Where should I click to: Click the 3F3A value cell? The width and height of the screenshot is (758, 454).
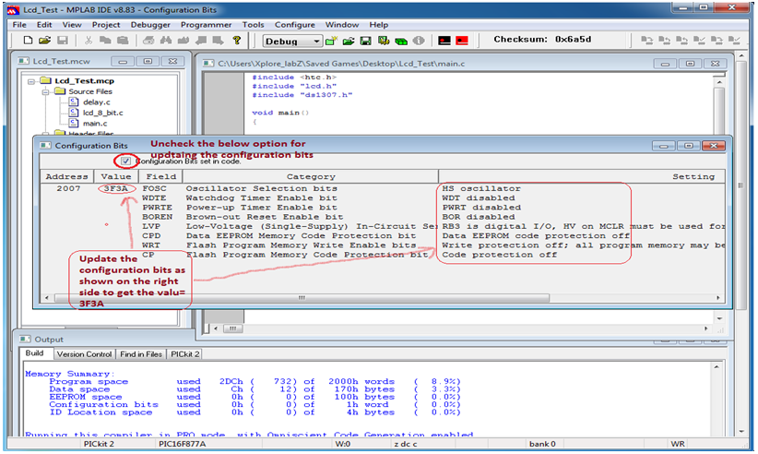[116, 188]
